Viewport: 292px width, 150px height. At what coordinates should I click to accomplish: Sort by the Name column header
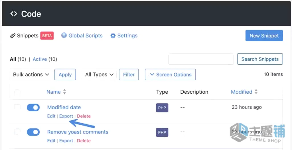(53, 92)
